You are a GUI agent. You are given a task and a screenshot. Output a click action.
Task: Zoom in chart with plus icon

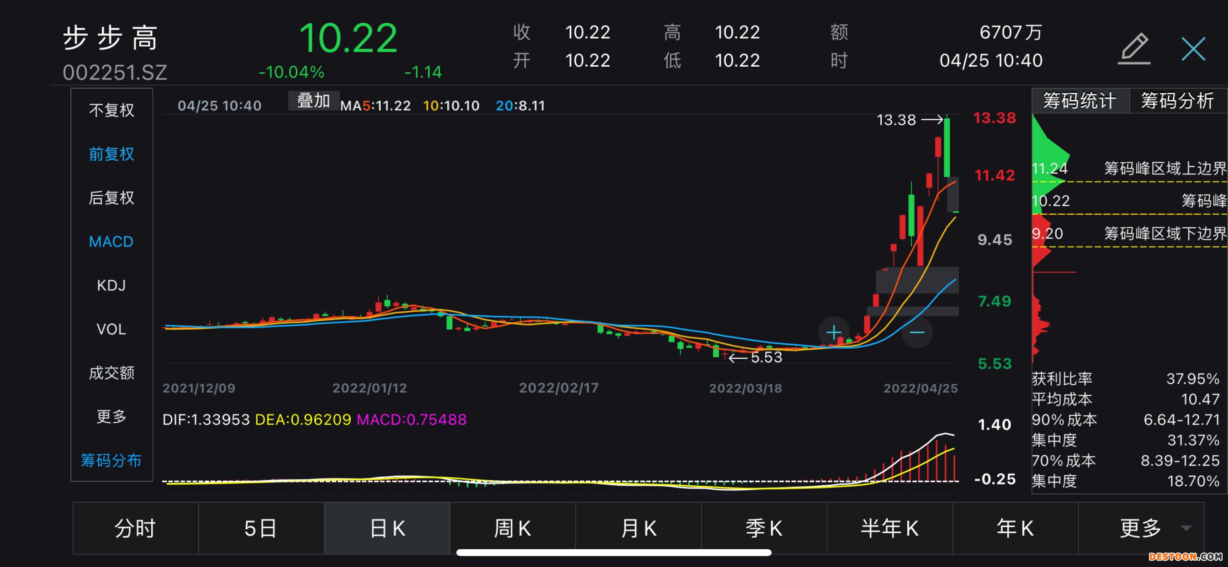click(x=833, y=332)
